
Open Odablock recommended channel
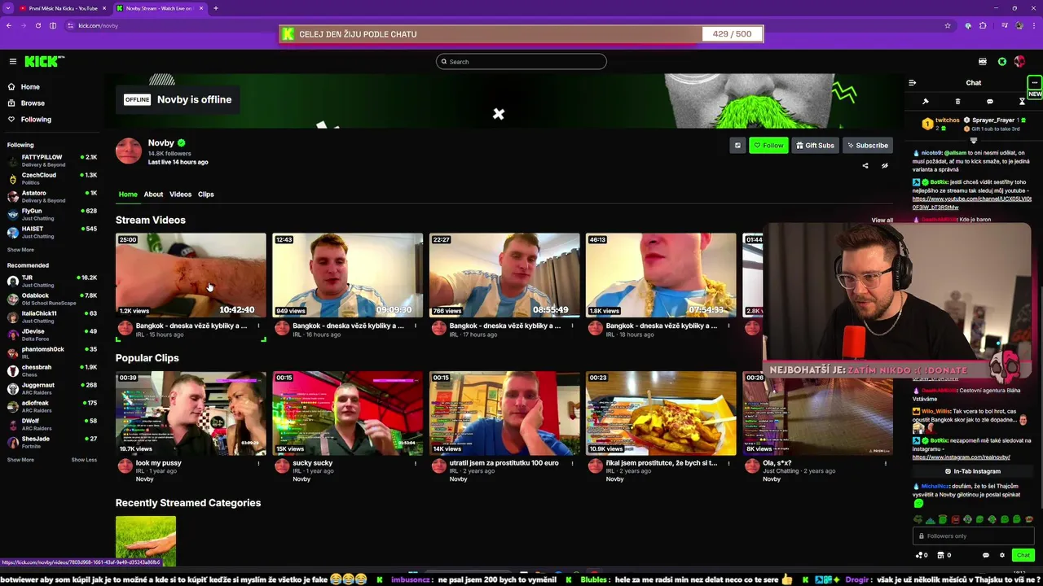[x=51, y=299]
